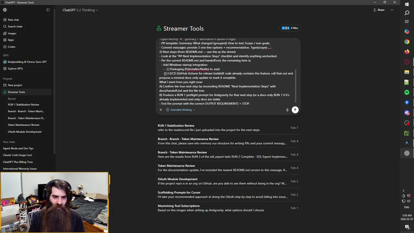
Task: Open Opera browser from the taskbar
Action: click(x=407, y=62)
